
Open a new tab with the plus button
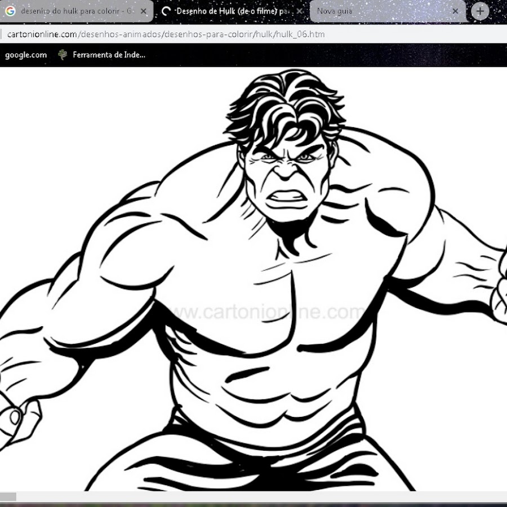click(480, 11)
